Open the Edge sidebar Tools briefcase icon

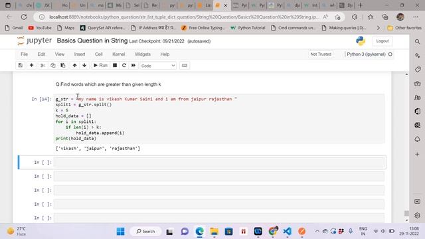coord(418,84)
